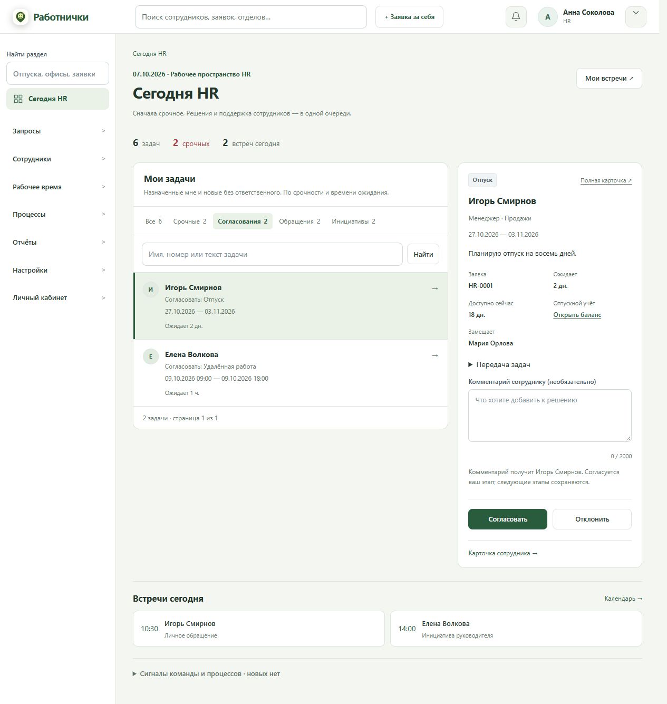Expand the Настройки sidebar section
The image size is (667, 704).
tap(57, 270)
